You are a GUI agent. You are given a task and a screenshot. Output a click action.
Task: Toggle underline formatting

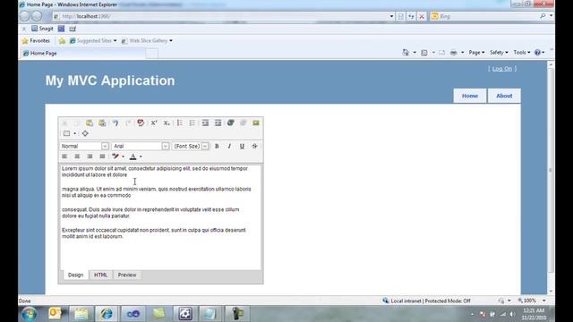click(242, 146)
